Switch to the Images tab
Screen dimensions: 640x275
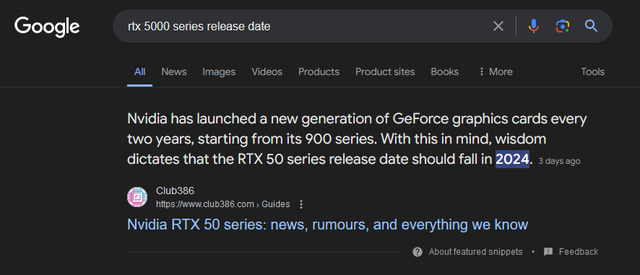[x=219, y=71]
